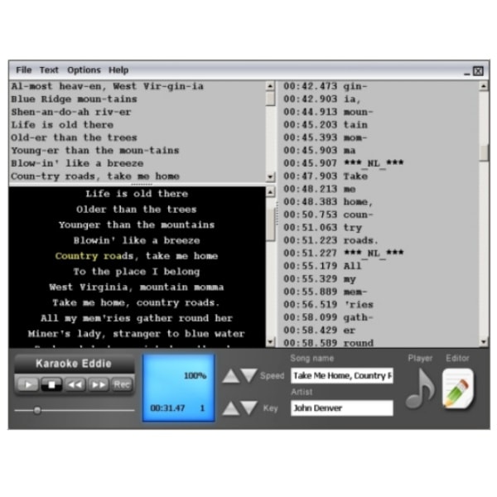This screenshot has width=497, height=497.
Task: Lower the key with the down arrow
Action: coord(248,408)
